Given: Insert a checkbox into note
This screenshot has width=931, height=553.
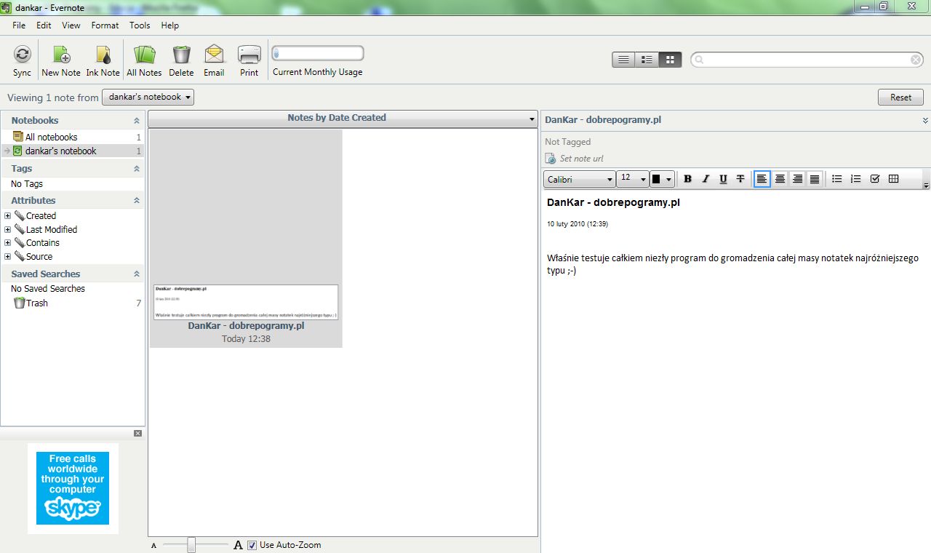Looking at the screenshot, I should (875, 179).
